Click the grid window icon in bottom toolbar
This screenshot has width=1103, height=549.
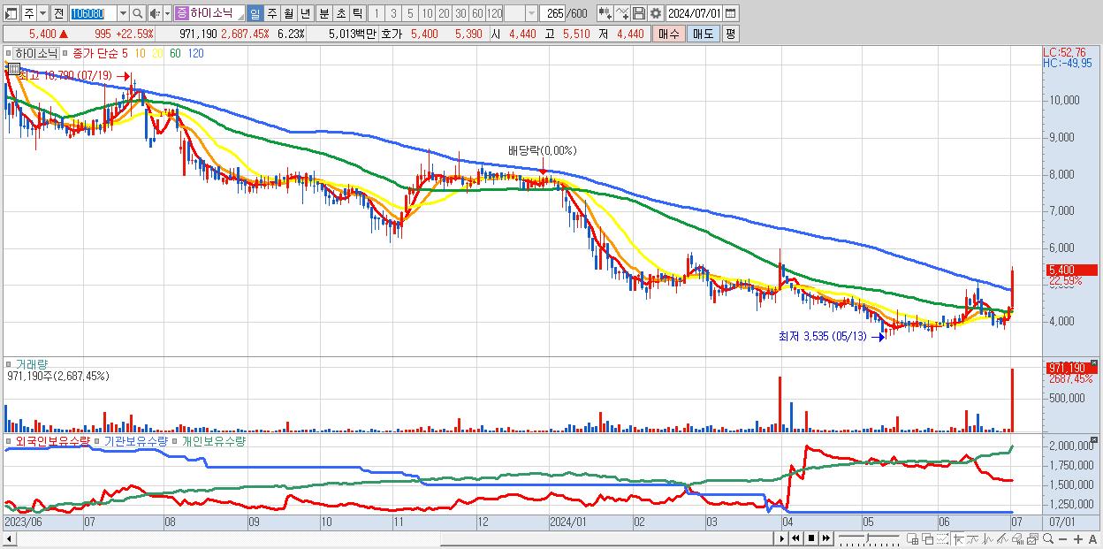tap(913, 539)
